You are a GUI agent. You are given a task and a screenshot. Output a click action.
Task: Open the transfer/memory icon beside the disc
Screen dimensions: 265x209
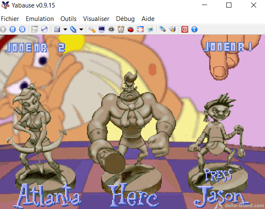(34, 29)
